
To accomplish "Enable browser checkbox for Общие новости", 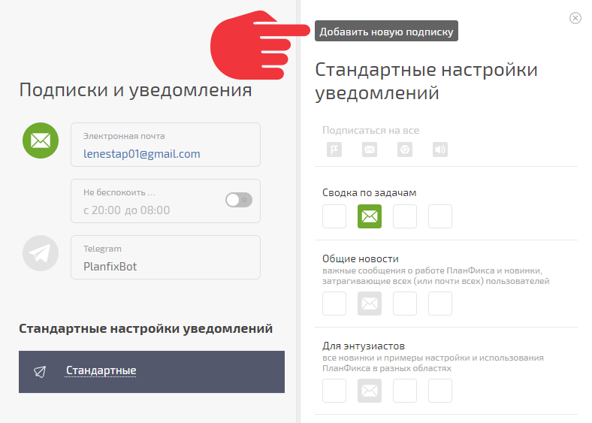I will (x=405, y=304).
